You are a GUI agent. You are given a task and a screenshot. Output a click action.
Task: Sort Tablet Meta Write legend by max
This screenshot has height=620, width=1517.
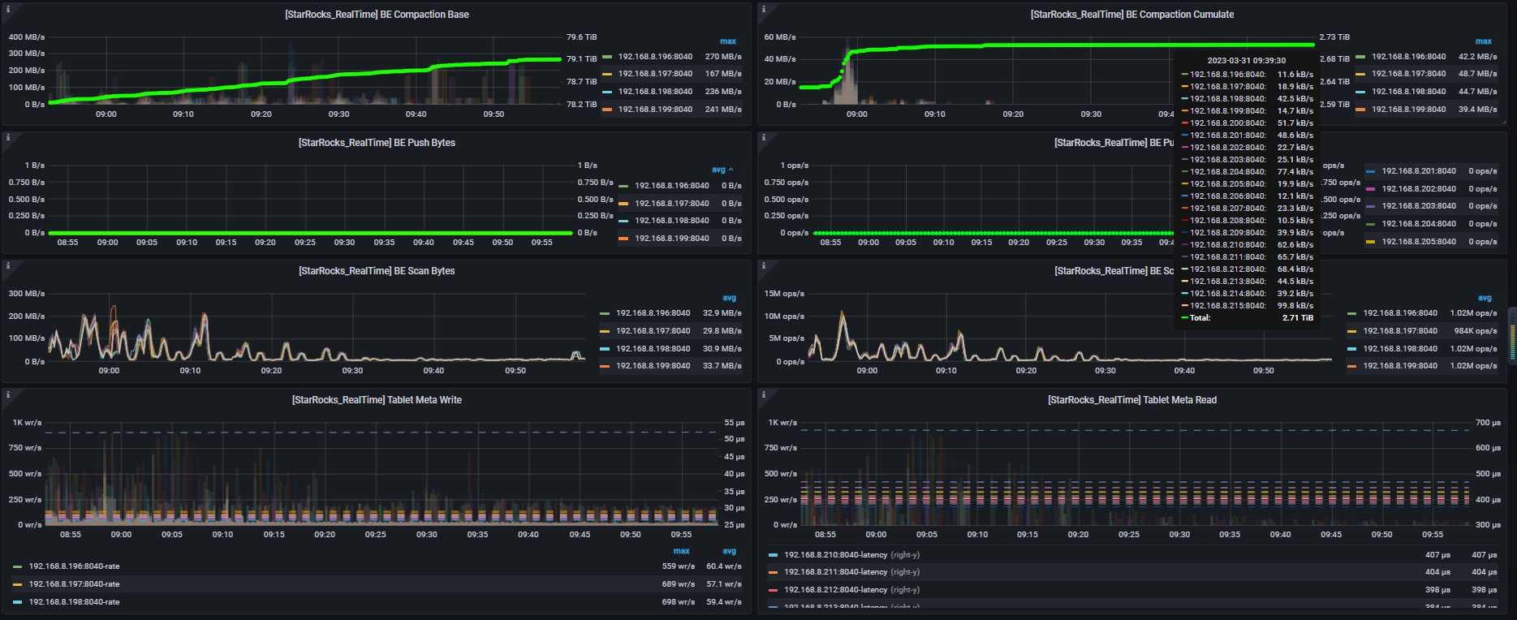682,551
